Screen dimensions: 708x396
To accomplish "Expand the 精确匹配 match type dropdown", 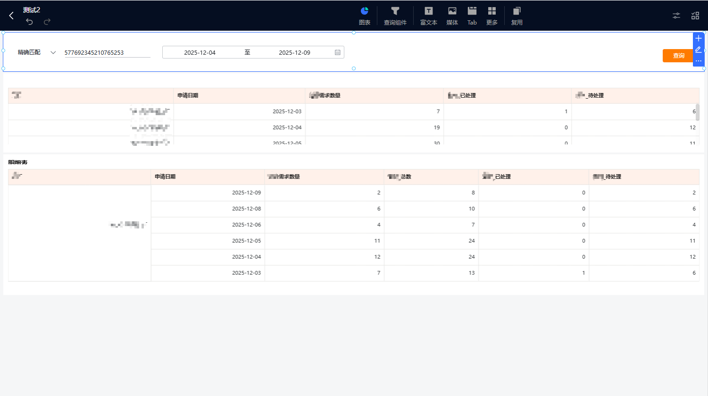I will pos(53,52).
